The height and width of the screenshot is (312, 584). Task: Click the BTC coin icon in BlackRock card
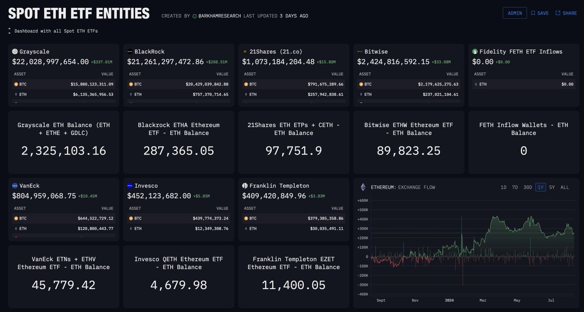tap(131, 84)
